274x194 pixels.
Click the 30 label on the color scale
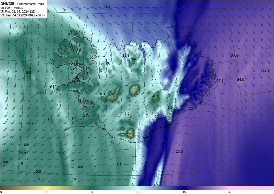pos(230,192)
